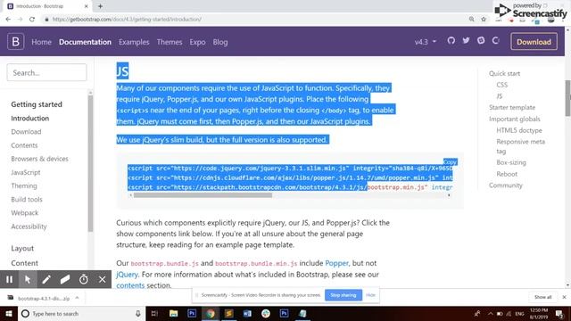This screenshot has height=321, width=571.
Task: Open Chrome from the taskbar
Action: coord(211,313)
